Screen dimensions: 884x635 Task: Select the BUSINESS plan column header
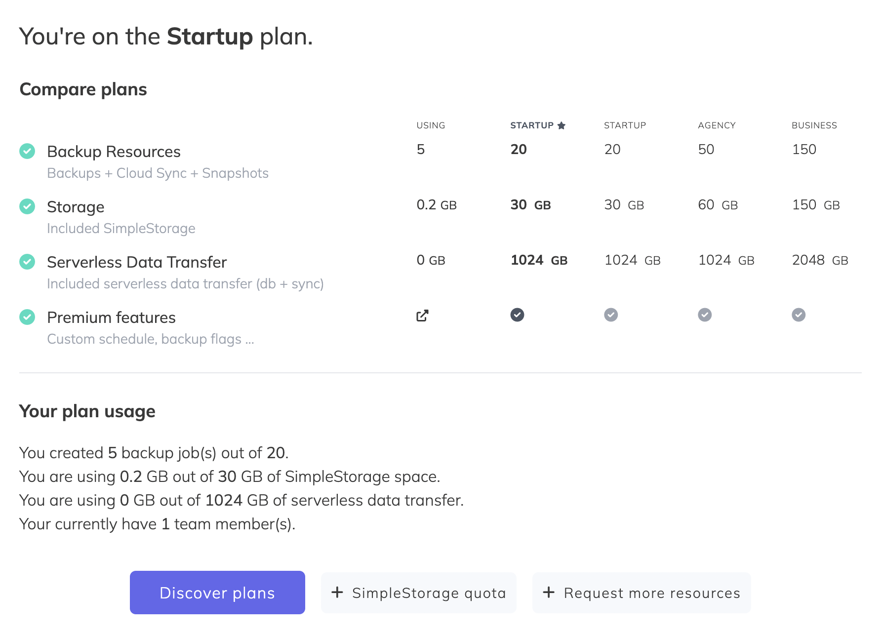[814, 125]
